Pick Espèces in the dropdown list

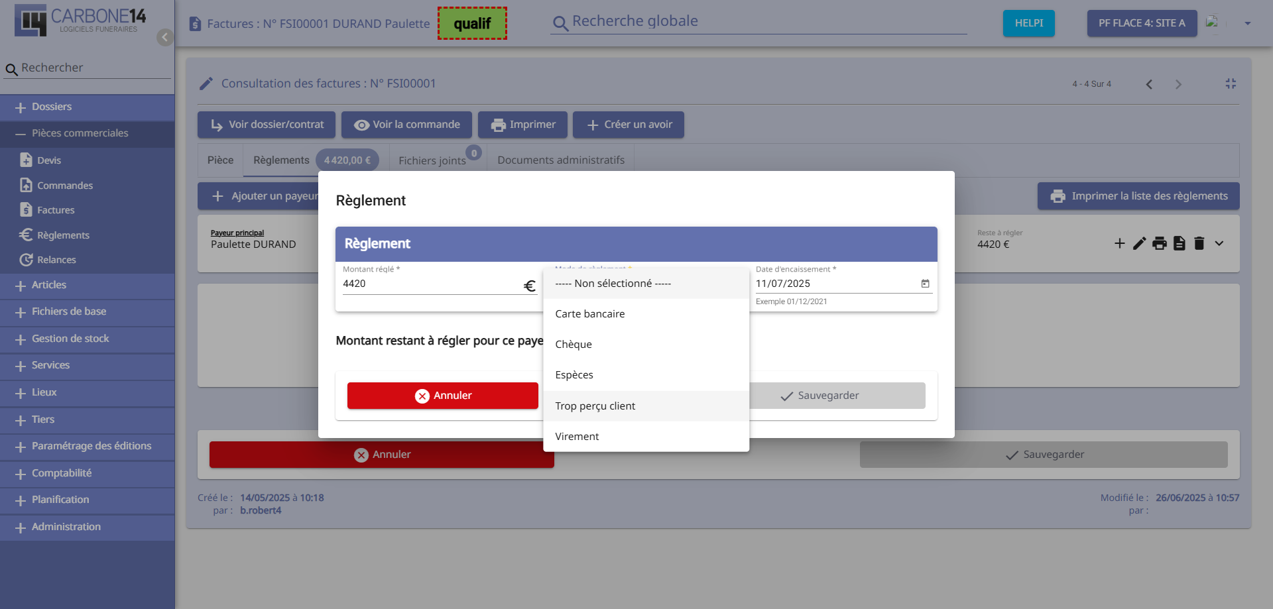tap(574, 375)
